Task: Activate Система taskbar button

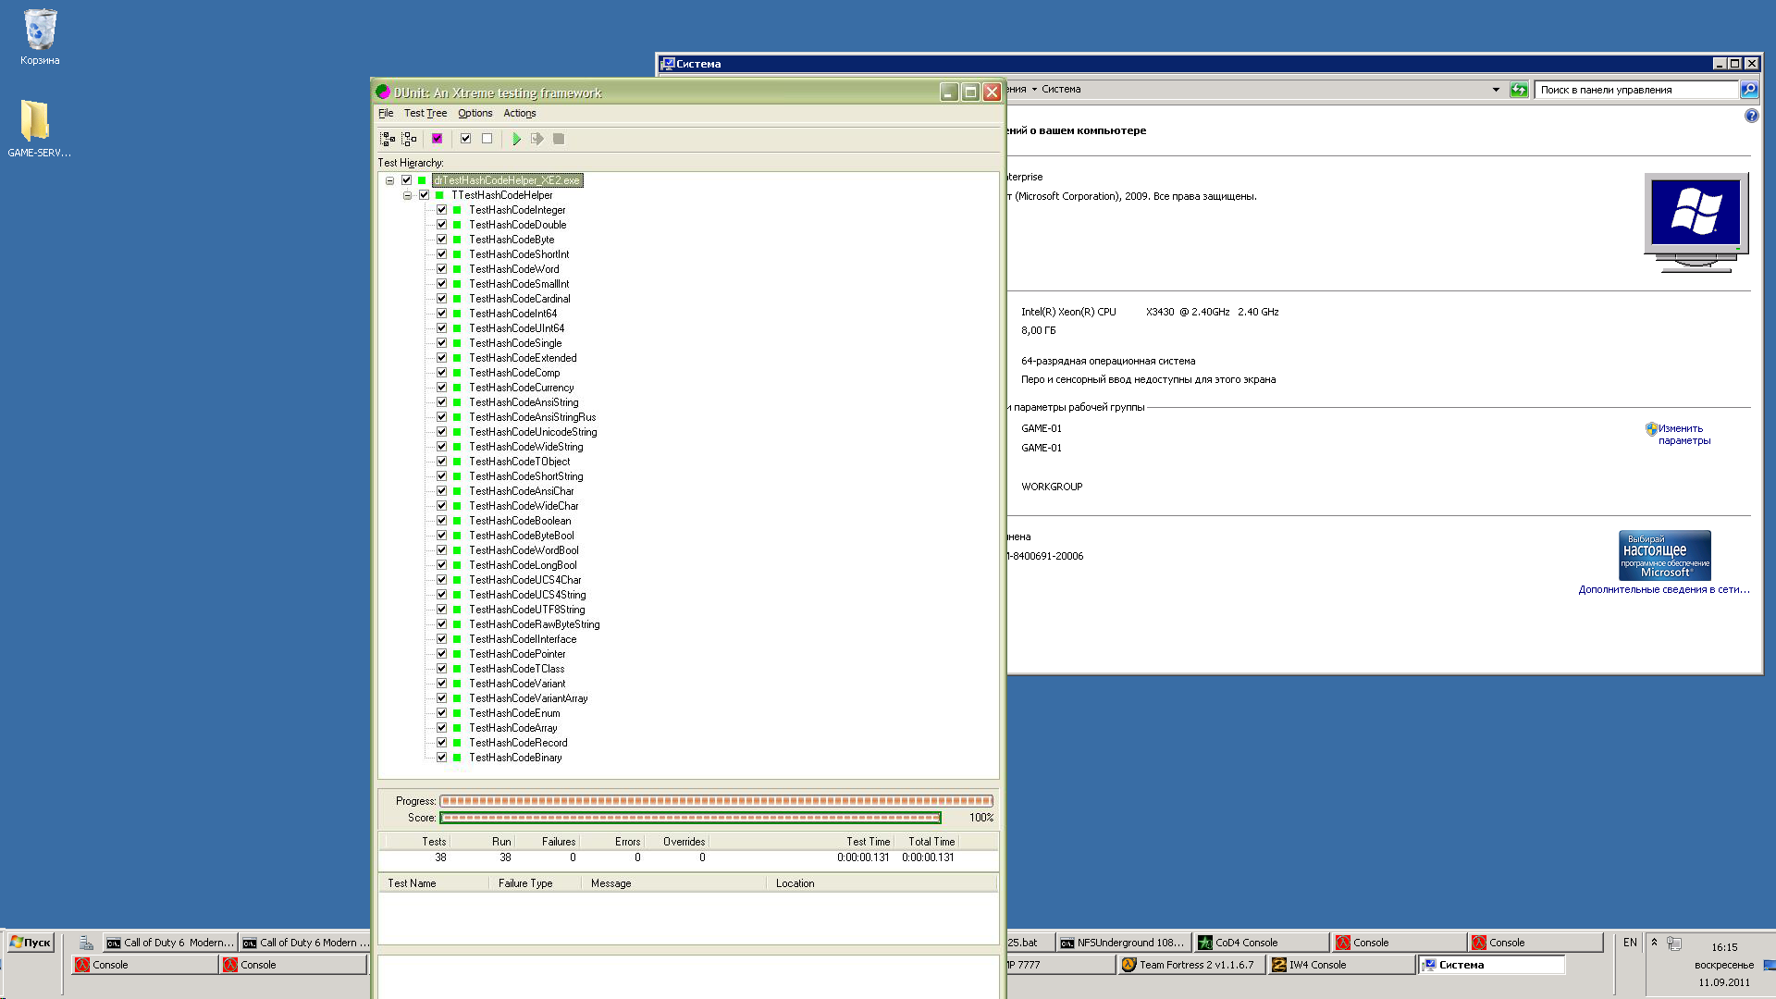Action: tap(1491, 965)
